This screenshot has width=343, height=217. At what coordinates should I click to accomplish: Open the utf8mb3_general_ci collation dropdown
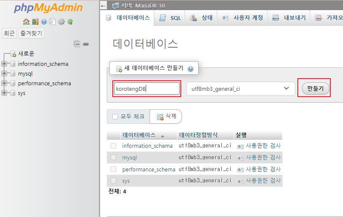point(241,89)
